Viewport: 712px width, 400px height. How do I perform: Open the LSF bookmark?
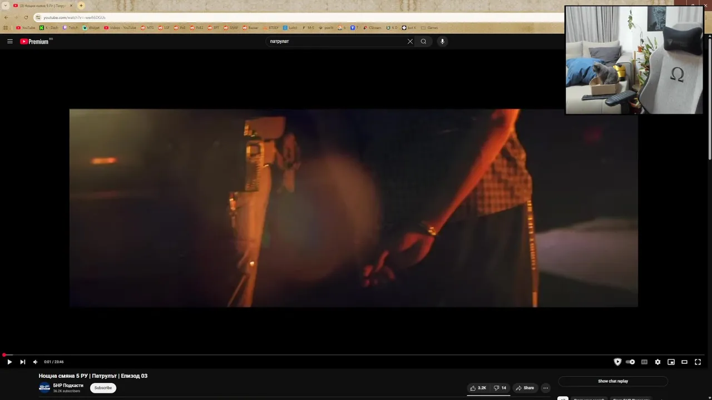(x=164, y=28)
